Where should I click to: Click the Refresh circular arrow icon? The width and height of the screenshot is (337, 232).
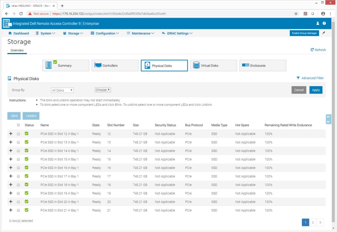click(312, 50)
